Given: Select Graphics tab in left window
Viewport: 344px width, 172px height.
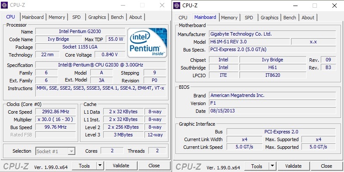Looking at the screenshot, I should (x=97, y=17).
